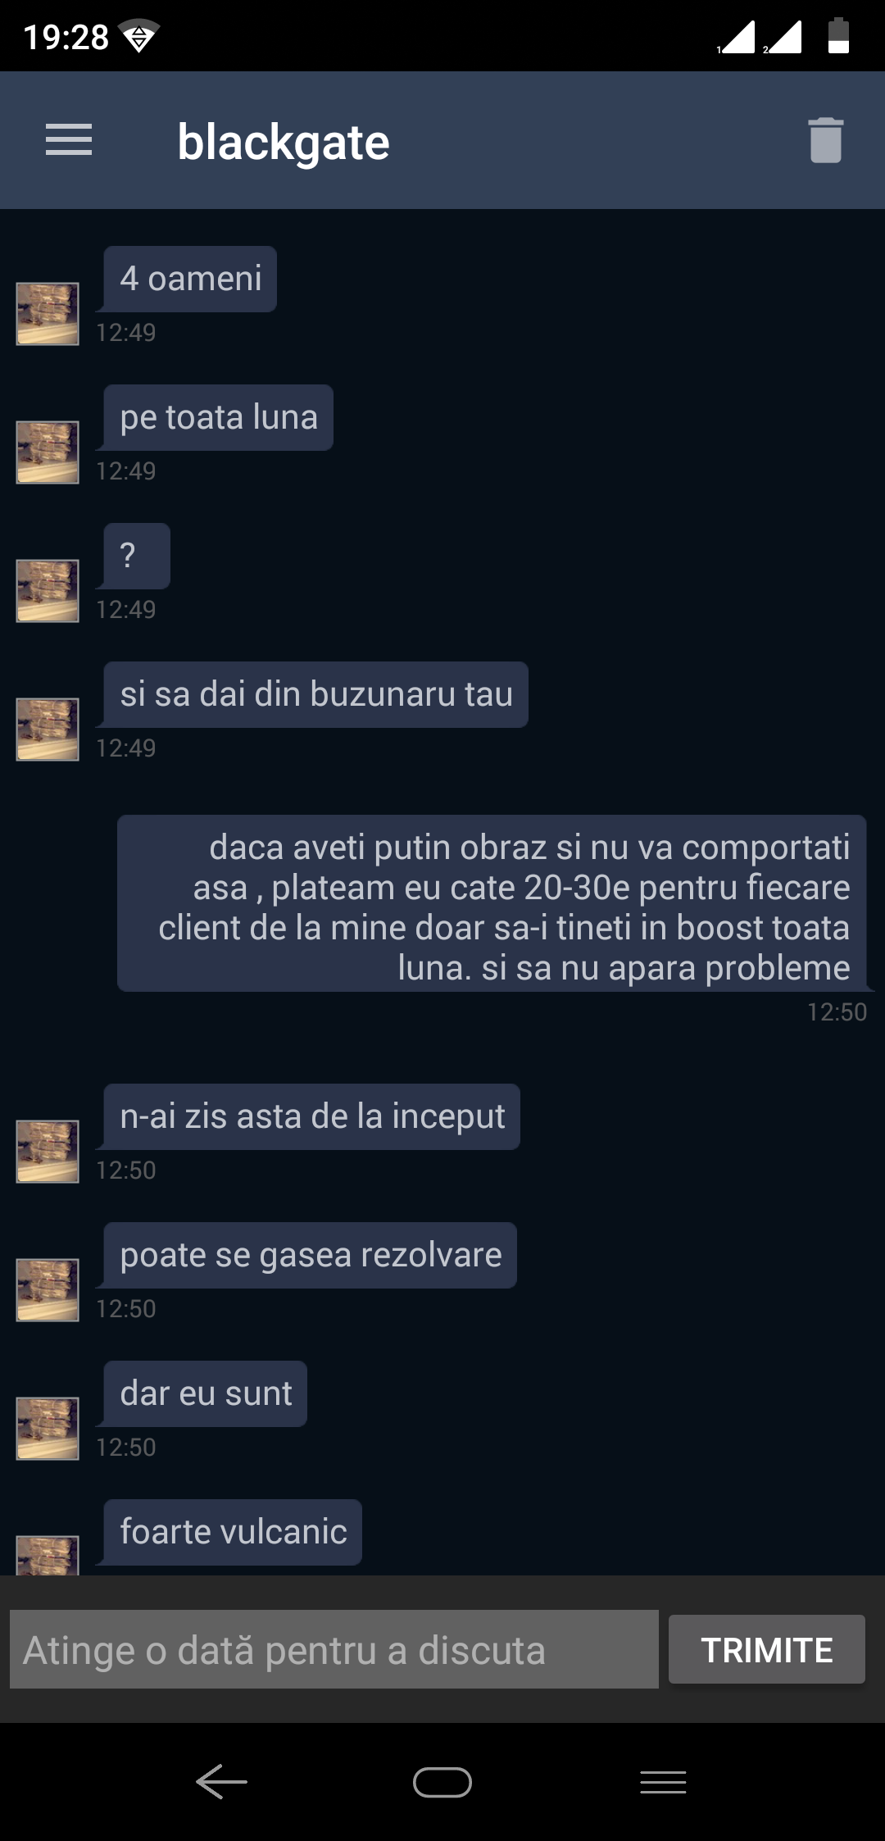This screenshot has width=885, height=1841.
Task: Tap the battery status icon
Action: (838, 36)
